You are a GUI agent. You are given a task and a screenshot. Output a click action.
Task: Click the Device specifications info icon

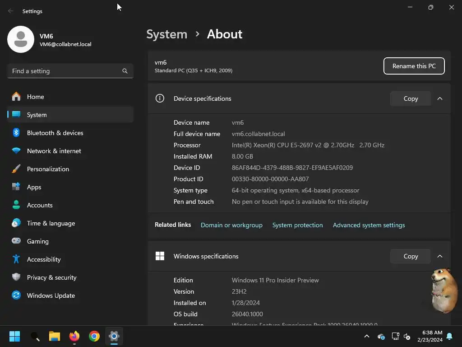coord(160,98)
